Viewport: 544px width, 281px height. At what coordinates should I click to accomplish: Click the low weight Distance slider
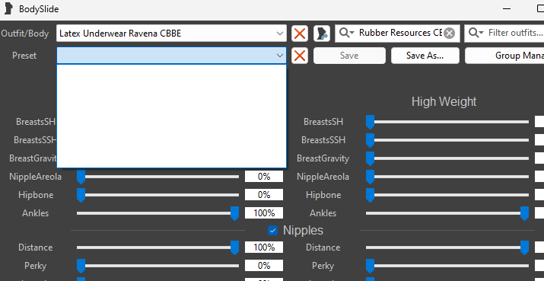point(157,247)
